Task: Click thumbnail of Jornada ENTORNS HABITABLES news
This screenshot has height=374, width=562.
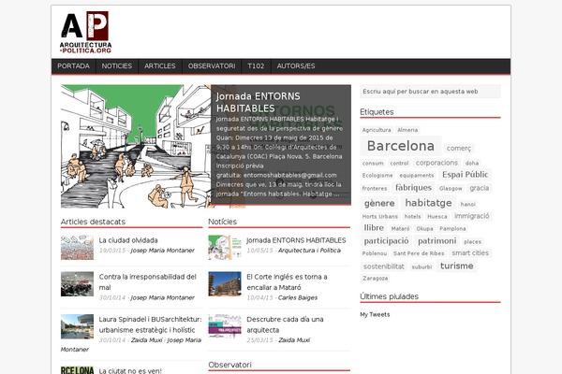Action: click(225, 247)
